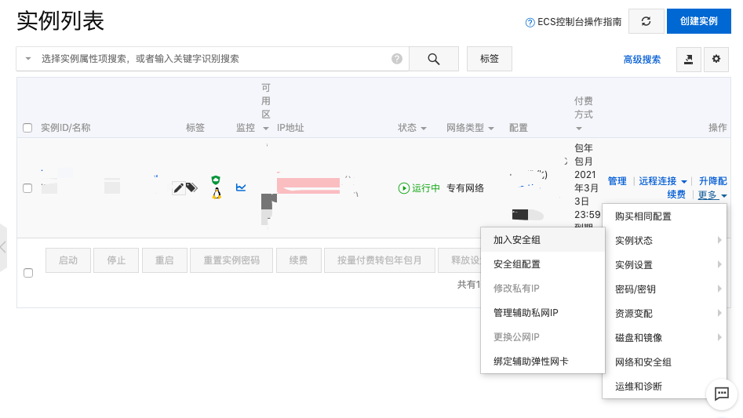
Task: Open the 可用区 column filter dropdown
Action: tap(266, 129)
